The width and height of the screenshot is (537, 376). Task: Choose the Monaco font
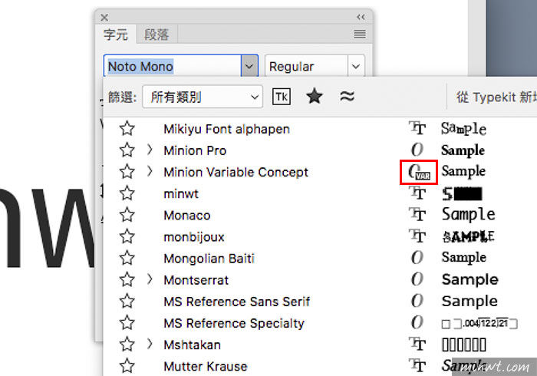point(187,216)
